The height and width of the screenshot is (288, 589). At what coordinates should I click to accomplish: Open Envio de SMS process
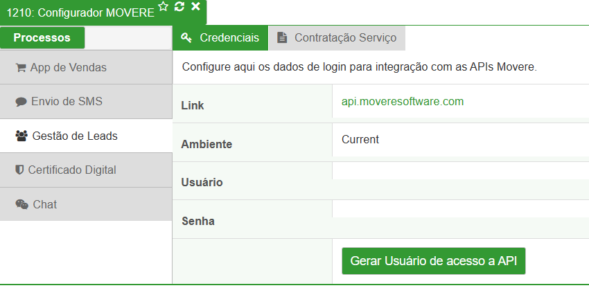tap(86, 101)
